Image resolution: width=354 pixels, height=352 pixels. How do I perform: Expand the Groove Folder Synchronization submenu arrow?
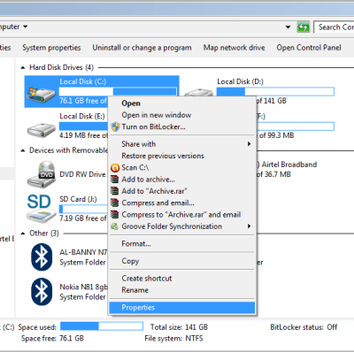[x=249, y=226]
